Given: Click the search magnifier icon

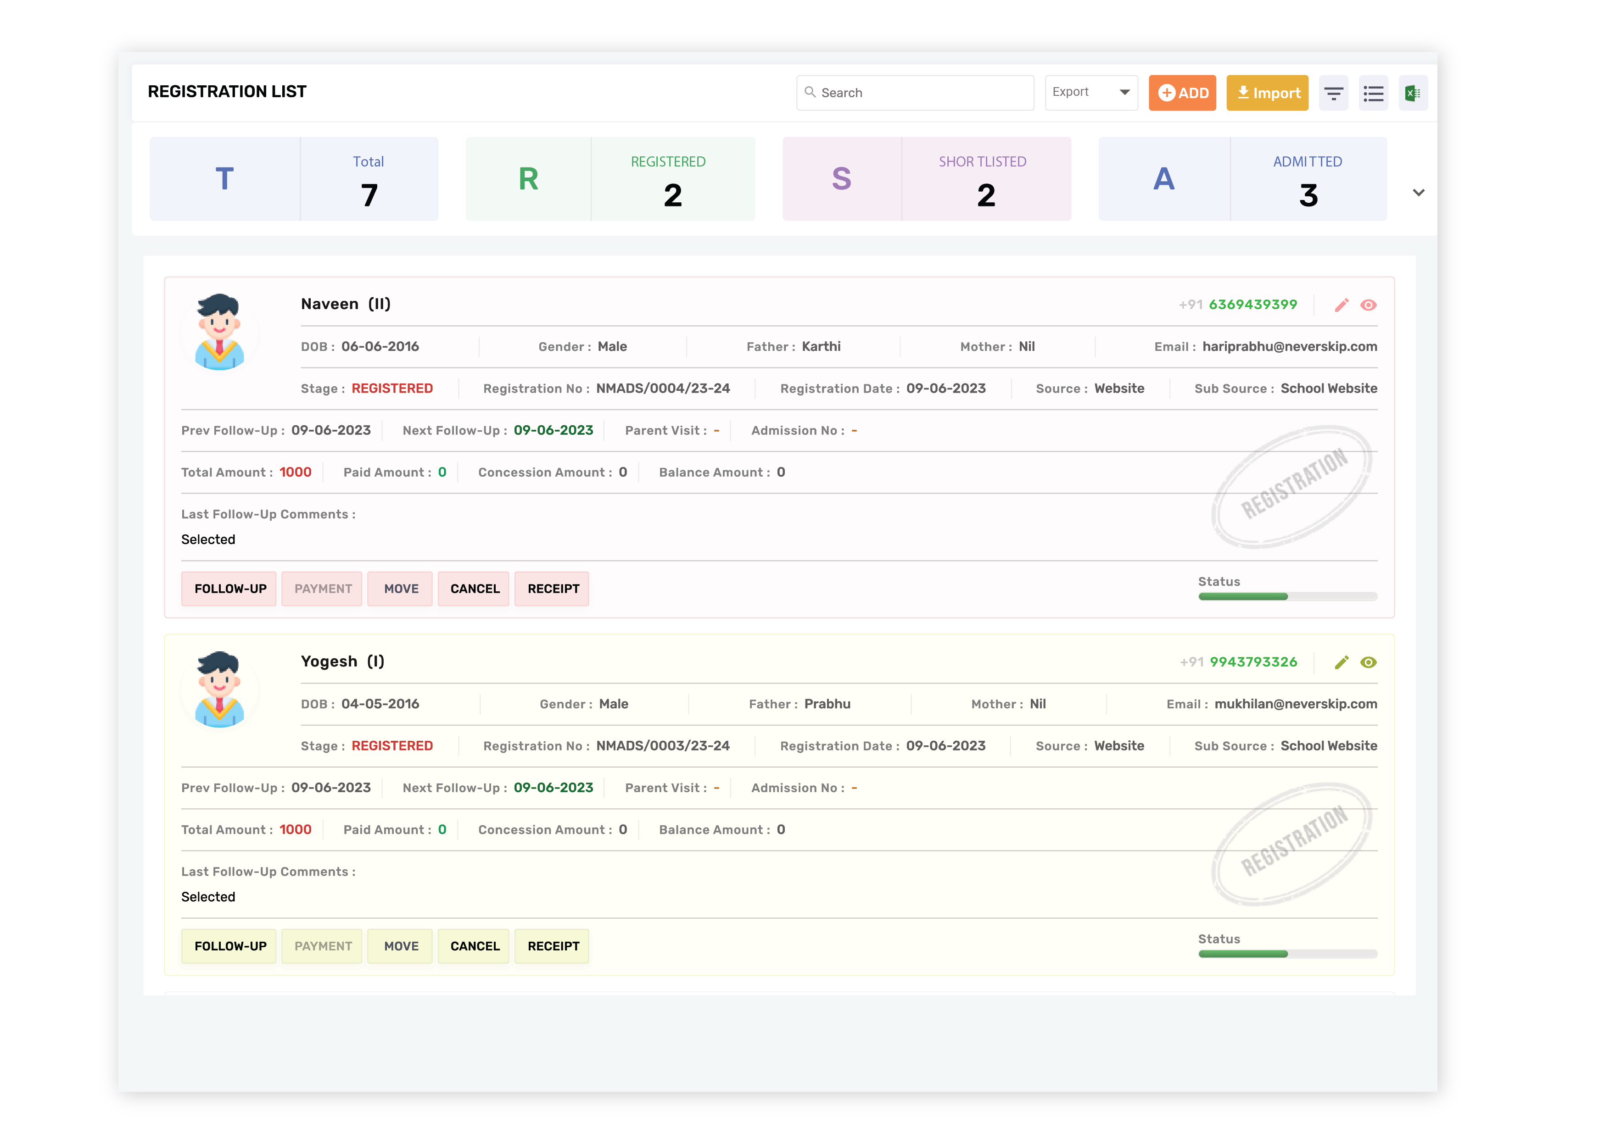Looking at the screenshot, I should click(x=810, y=93).
